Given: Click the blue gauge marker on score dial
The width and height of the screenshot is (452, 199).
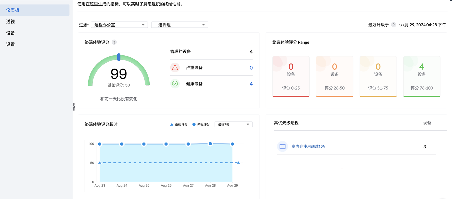Looking at the screenshot, I should click(x=119, y=57).
